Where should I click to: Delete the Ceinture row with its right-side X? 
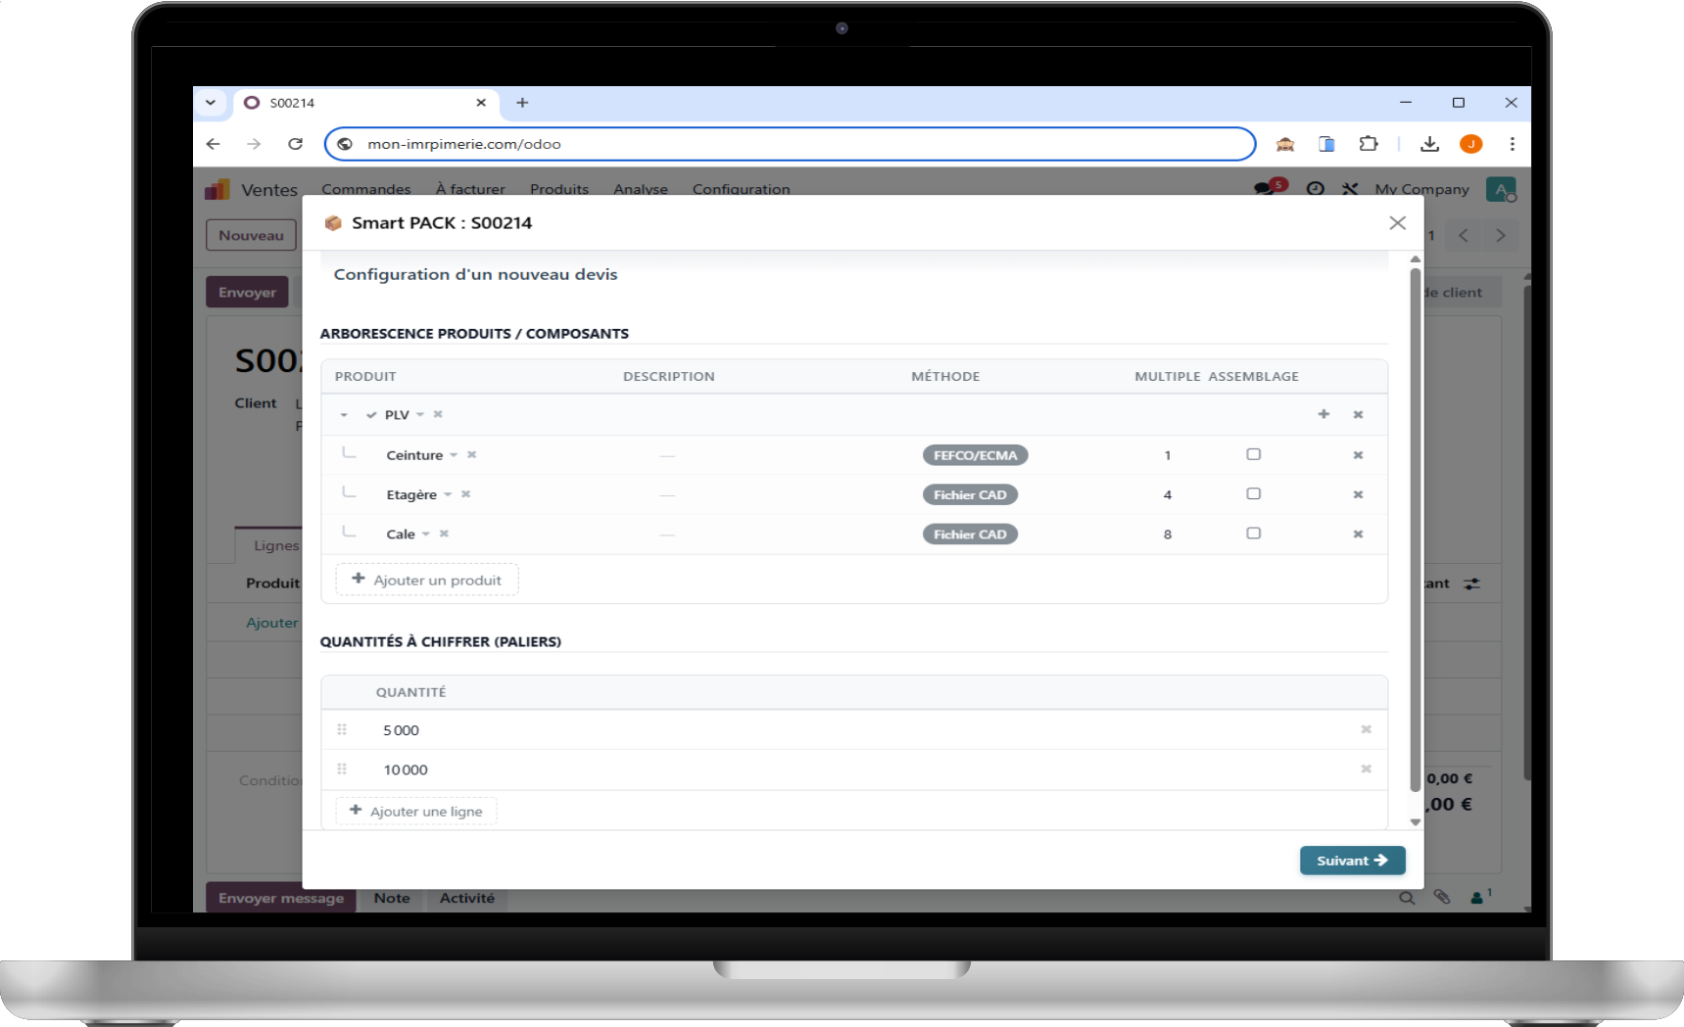[1358, 455]
